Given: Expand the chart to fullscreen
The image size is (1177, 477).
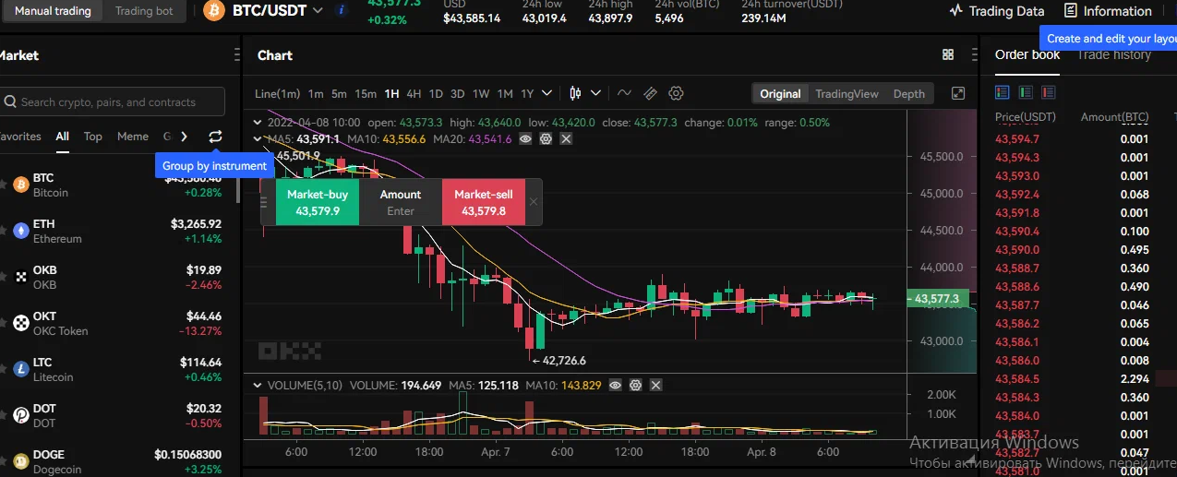Looking at the screenshot, I should pyautogui.click(x=958, y=93).
